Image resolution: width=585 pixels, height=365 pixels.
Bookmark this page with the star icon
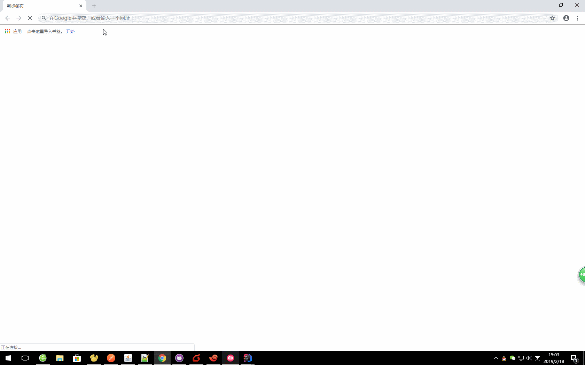pos(552,18)
